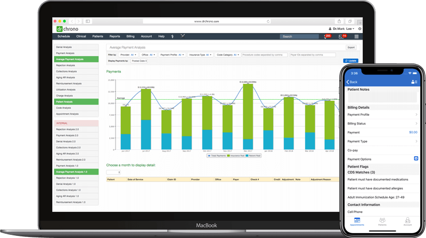Open the Payment Profile filter dropdown
Viewport: 426px width, 238px height.
pyautogui.click(x=172, y=55)
